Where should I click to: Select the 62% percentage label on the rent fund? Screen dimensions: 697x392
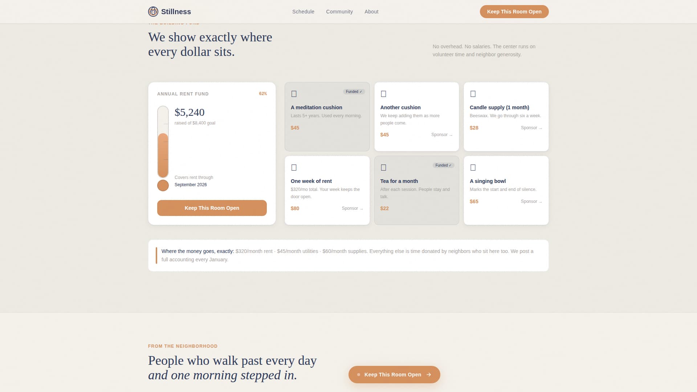click(x=263, y=94)
